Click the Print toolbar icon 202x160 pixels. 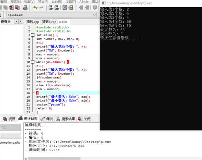(x=25, y=8)
